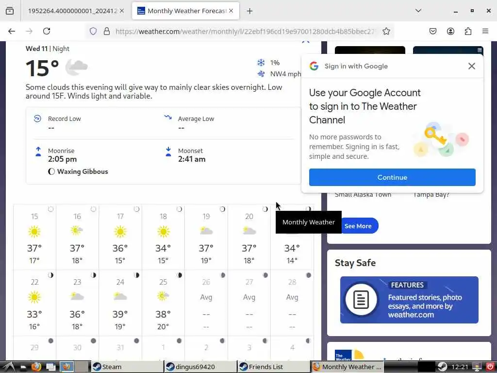This screenshot has height=373, width=497.
Task: Click the Average Low trend icon
Action: point(167,118)
